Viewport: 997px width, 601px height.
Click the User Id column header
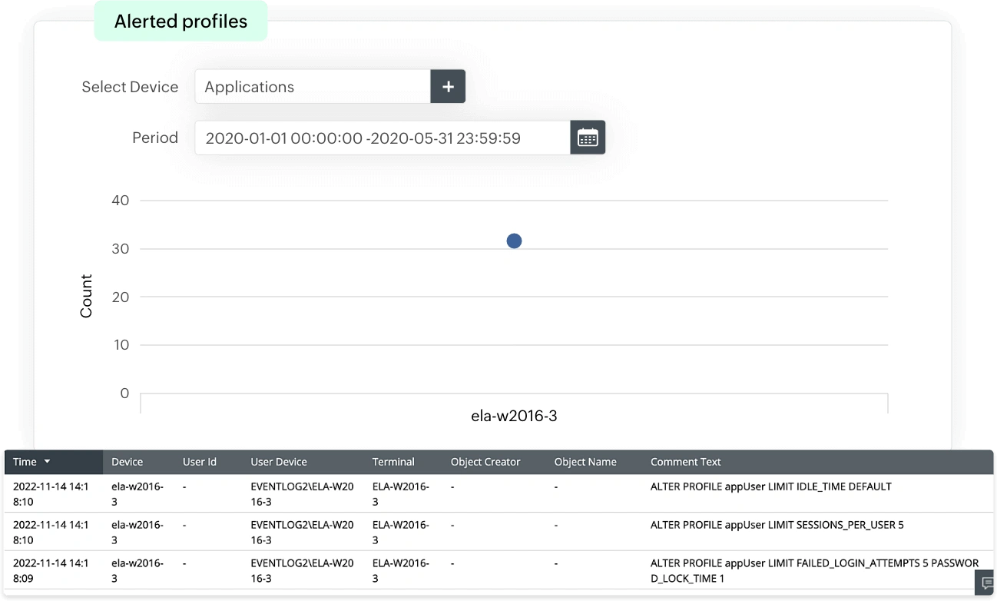click(x=200, y=462)
